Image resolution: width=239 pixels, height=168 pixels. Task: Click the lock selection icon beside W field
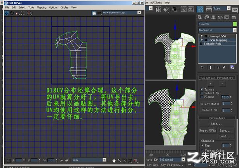pyautogui.click(x=61, y=160)
